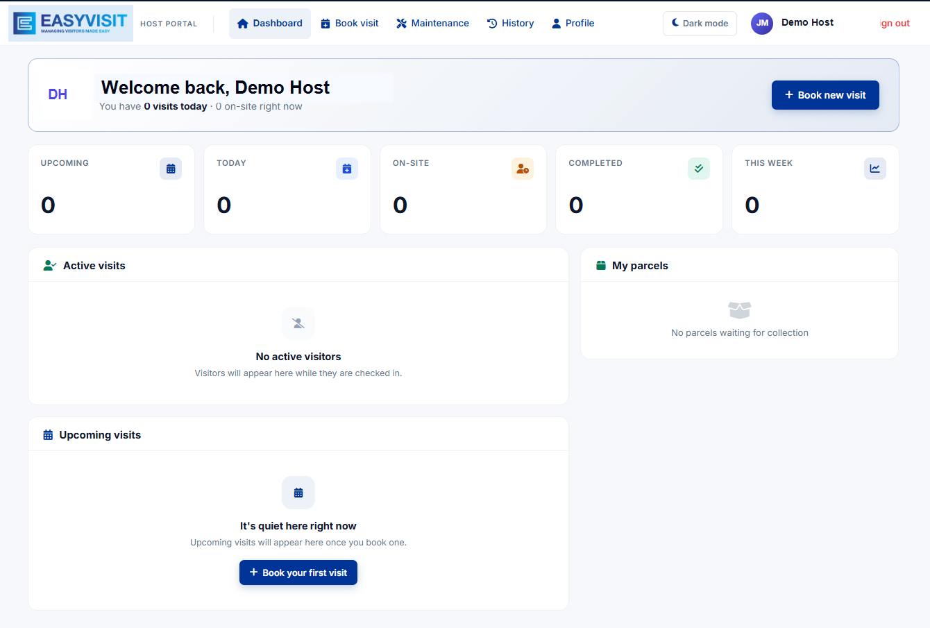Click the ON-SITE card label
930x628 pixels.
point(411,163)
